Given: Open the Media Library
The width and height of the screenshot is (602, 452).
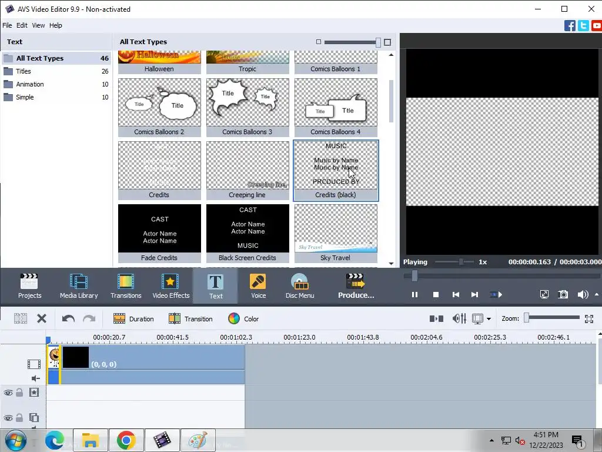Looking at the screenshot, I should click(79, 286).
